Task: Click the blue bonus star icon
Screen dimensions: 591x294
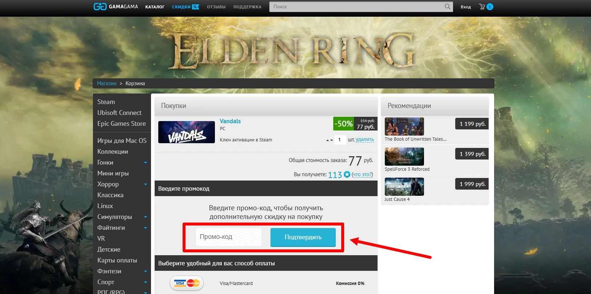Action: [x=347, y=174]
